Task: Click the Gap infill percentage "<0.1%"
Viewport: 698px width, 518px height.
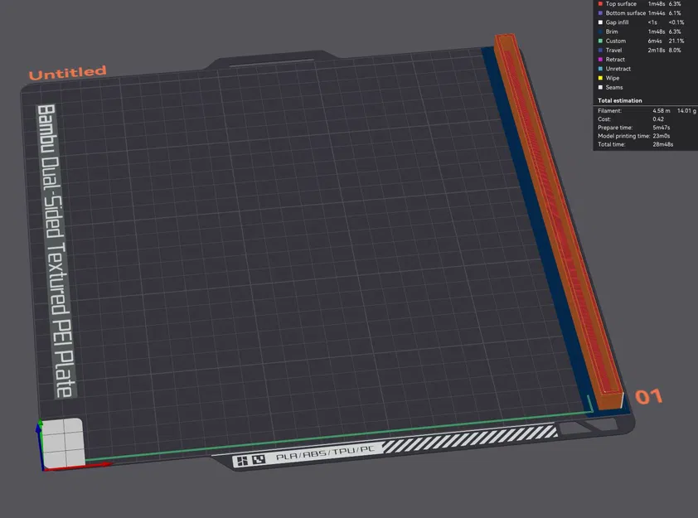Action: tap(676, 22)
